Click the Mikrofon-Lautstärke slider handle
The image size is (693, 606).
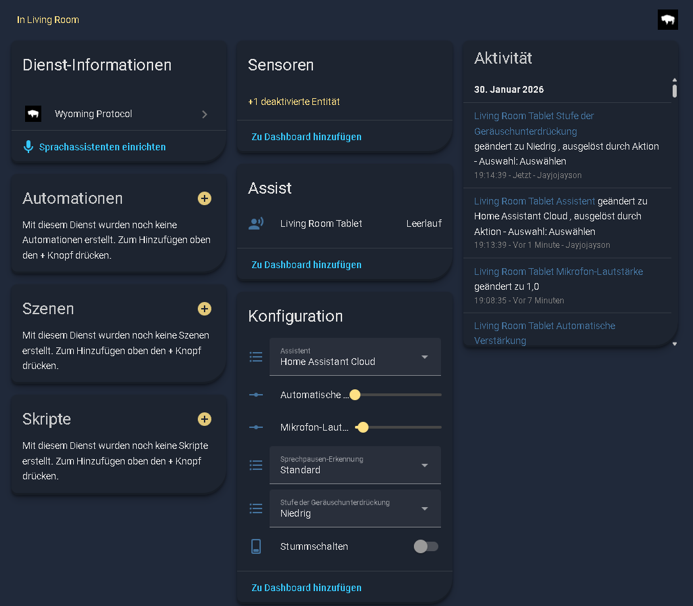[x=363, y=427]
